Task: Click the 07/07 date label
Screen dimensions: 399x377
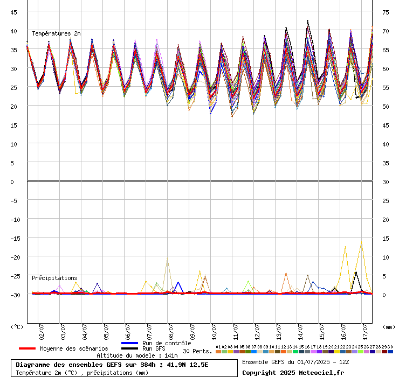Action: click(x=149, y=332)
